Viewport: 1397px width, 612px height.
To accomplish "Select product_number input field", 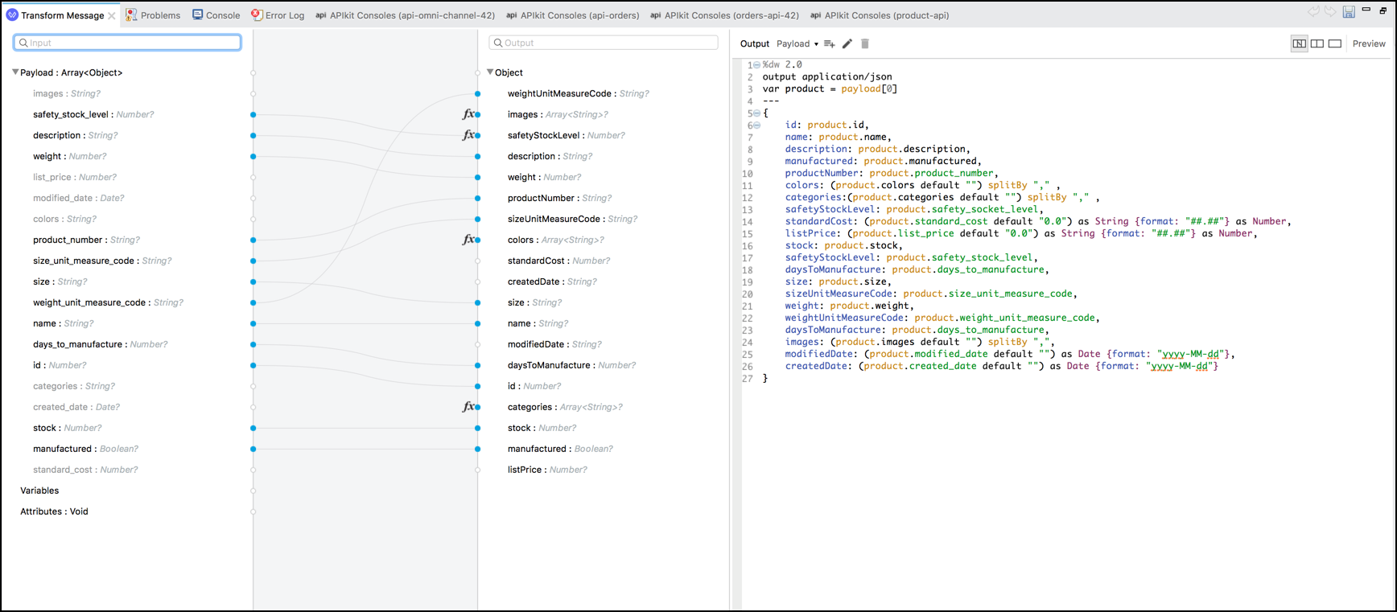I will click(x=86, y=240).
